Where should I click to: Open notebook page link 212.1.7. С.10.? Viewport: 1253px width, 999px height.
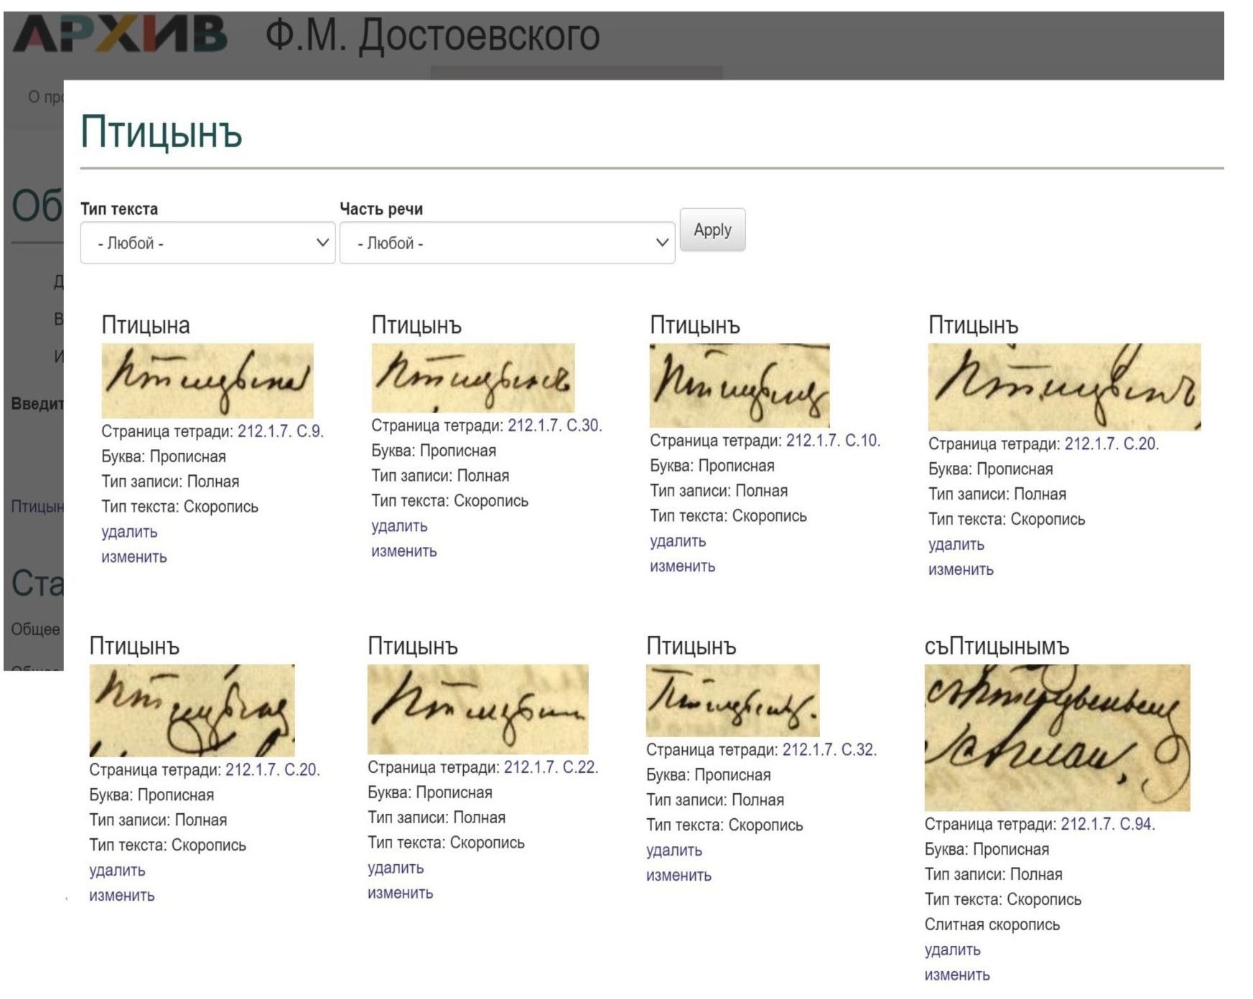[x=833, y=441]
